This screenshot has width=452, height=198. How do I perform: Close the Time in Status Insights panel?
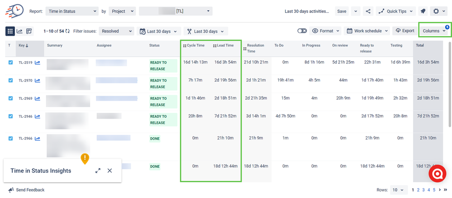[x=109, y=170]
